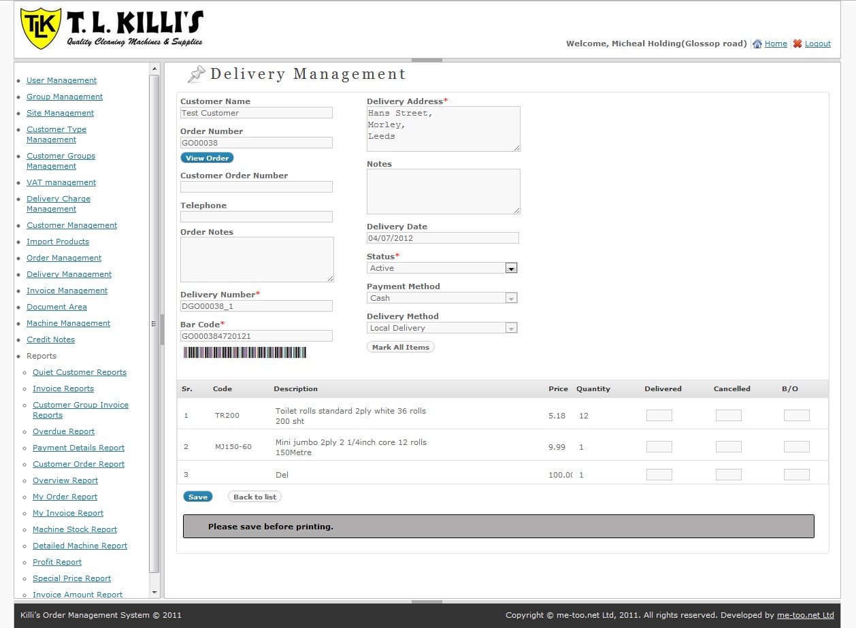856x628 pixels.
Task: Open Customer Management in sidebar
Action: (71, 225)
